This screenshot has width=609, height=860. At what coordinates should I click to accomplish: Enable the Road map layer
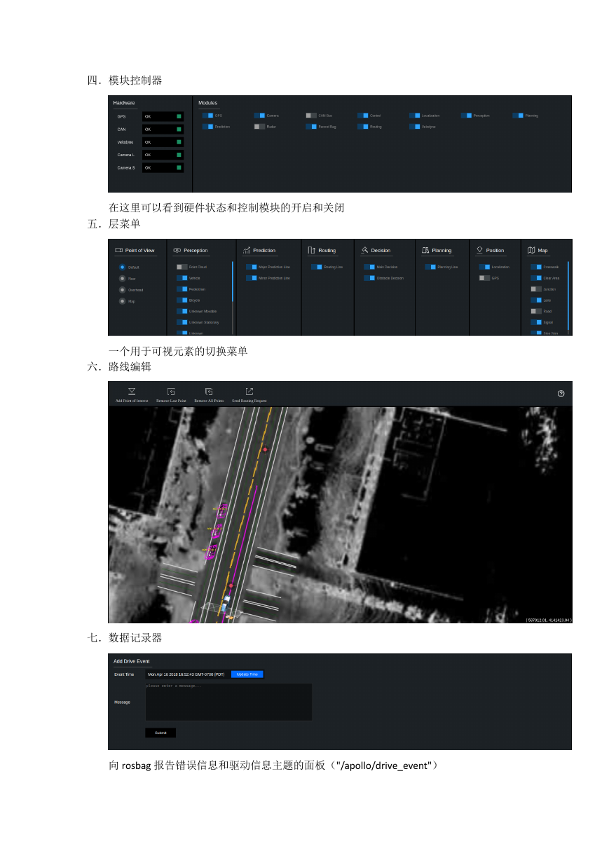point(536,311)
